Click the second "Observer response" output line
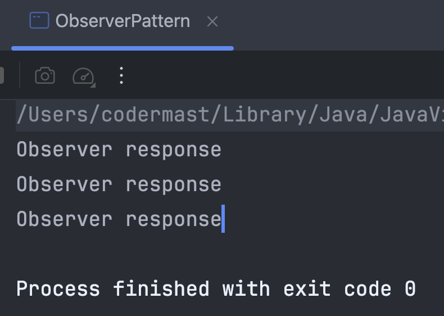Screen dimensions: 444x316 [x=119, y=184]
